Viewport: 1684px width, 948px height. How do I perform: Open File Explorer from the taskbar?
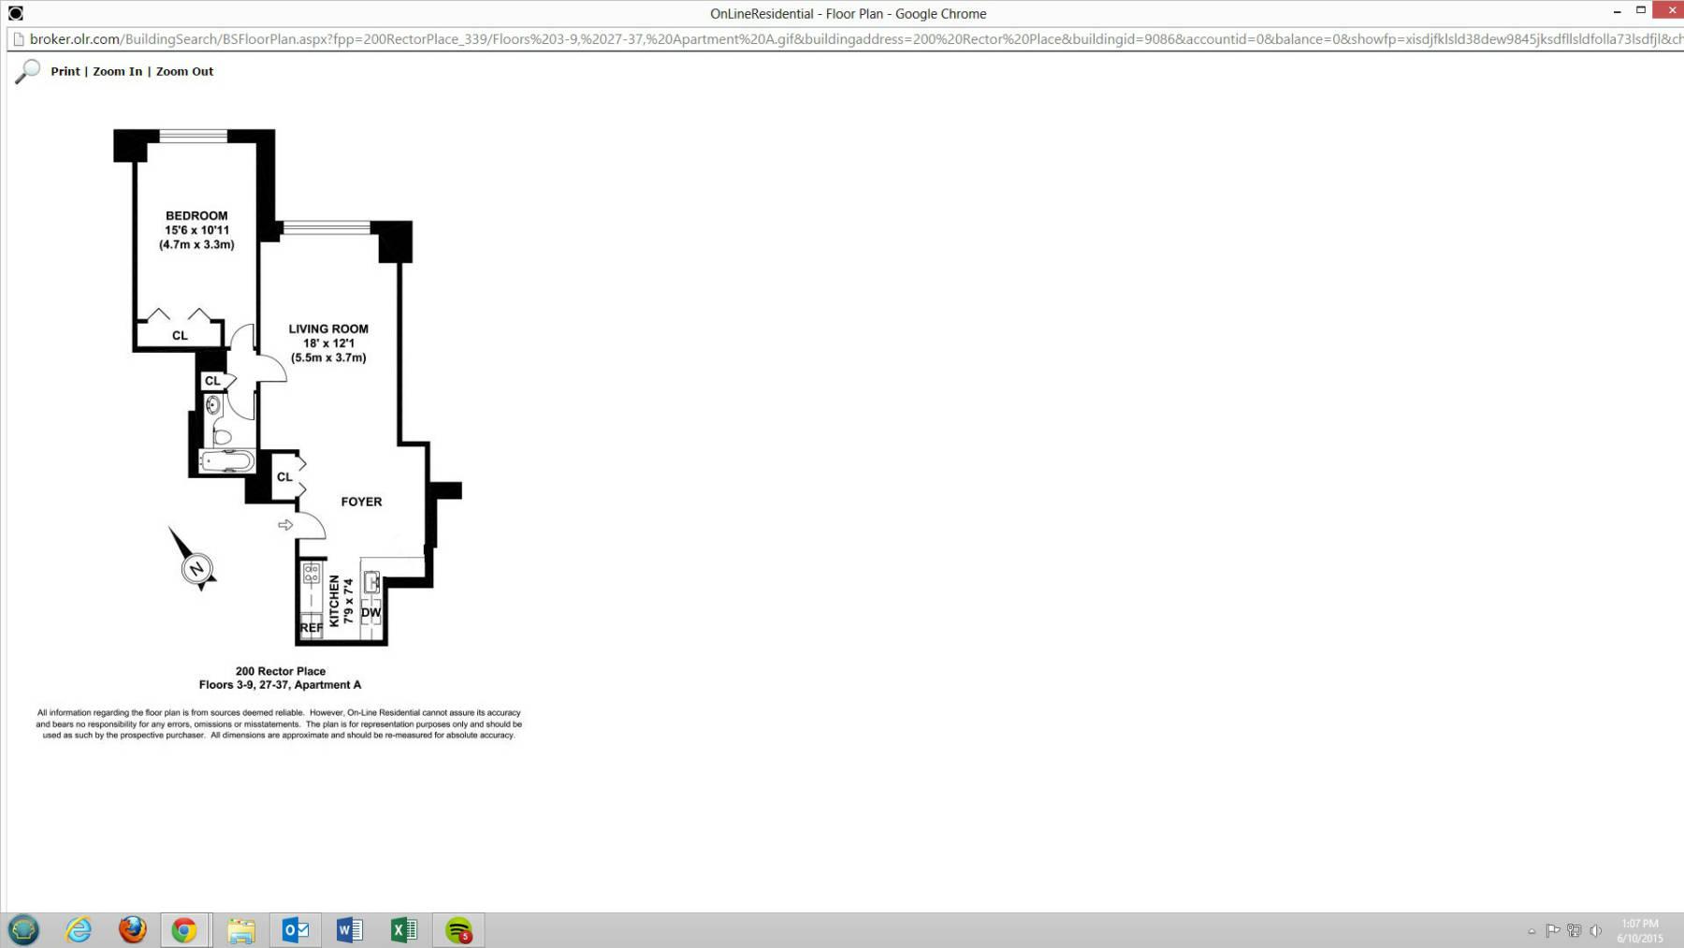click(240, 930)
